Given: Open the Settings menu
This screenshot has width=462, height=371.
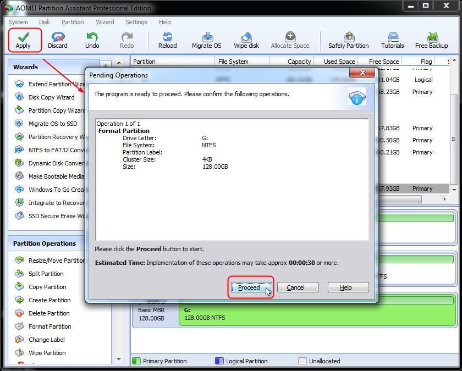Looking at the screenshot, I should tap(136, 22).
